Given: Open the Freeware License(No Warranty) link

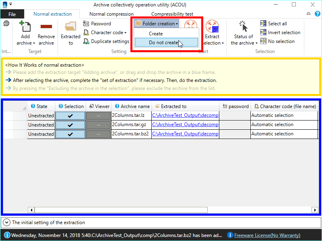Looking at the screenshot, I should coord(267,235).
